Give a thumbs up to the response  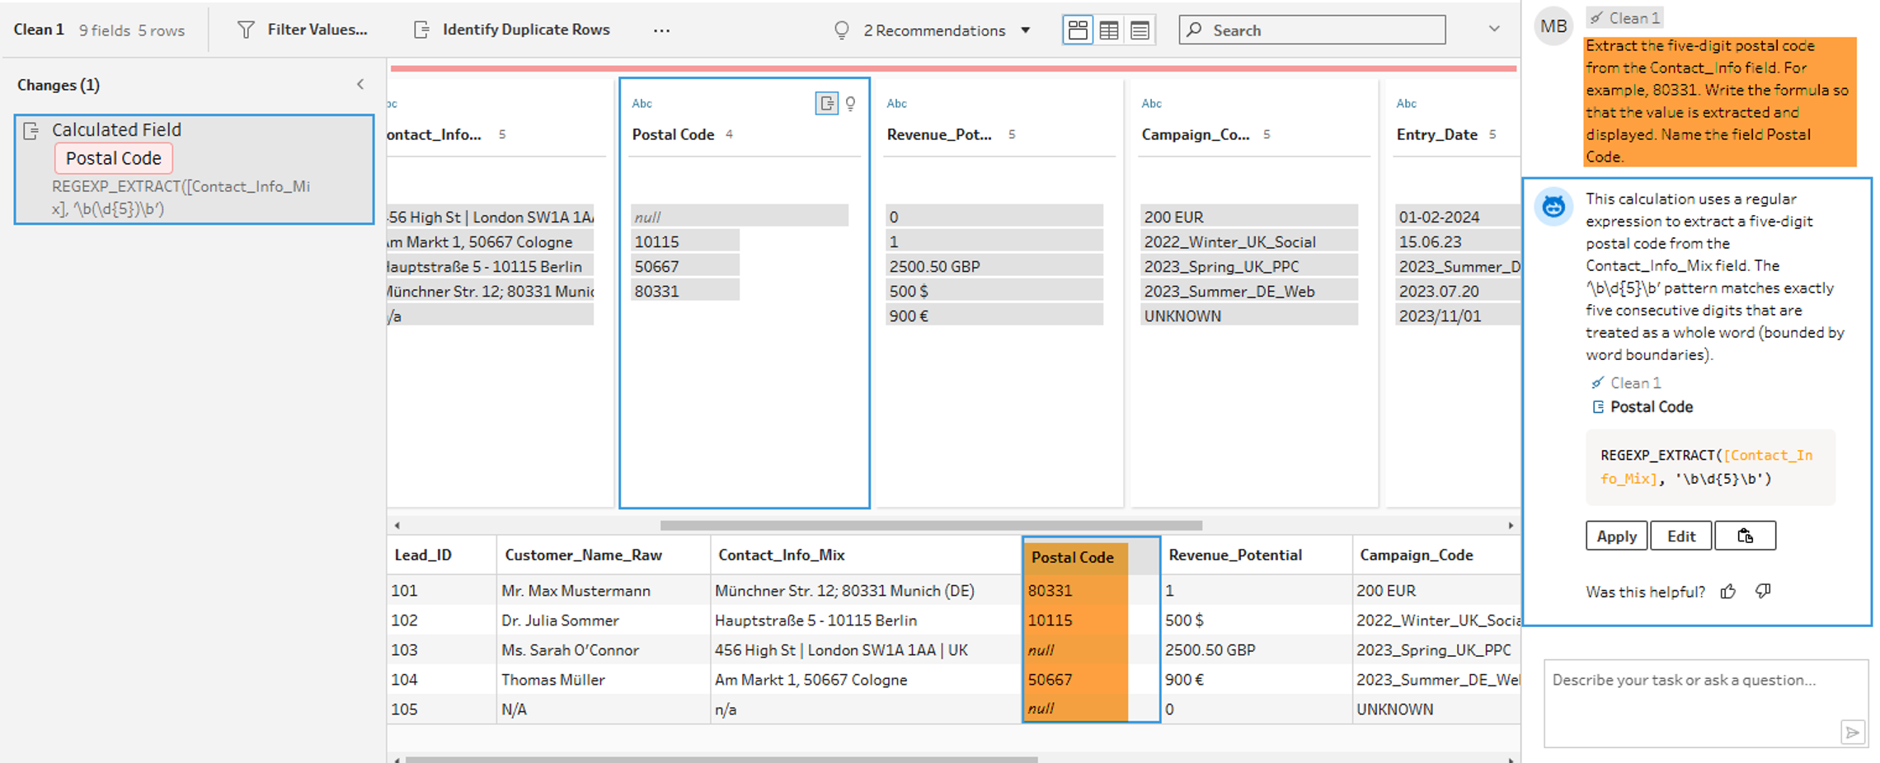(x=1728, y=592)
